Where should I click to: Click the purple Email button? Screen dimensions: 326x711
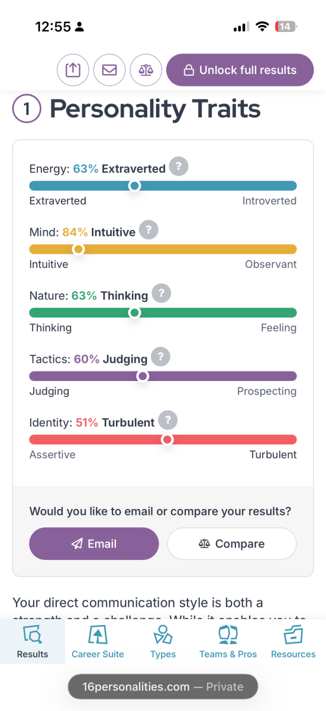click(94, 544)
